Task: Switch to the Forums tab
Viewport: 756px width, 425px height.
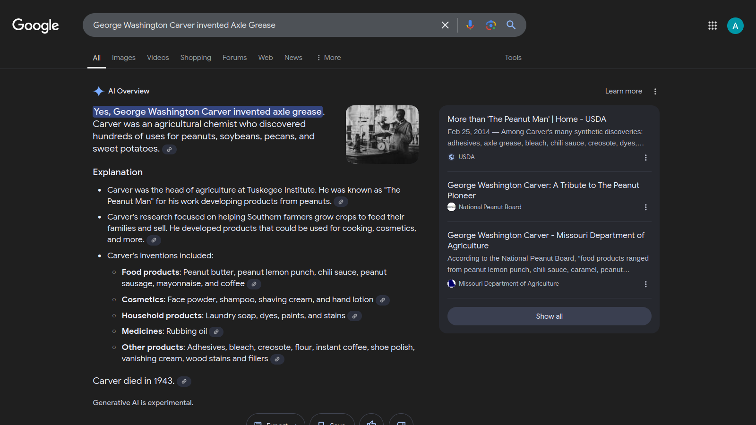Action: (x=235, y=58)
